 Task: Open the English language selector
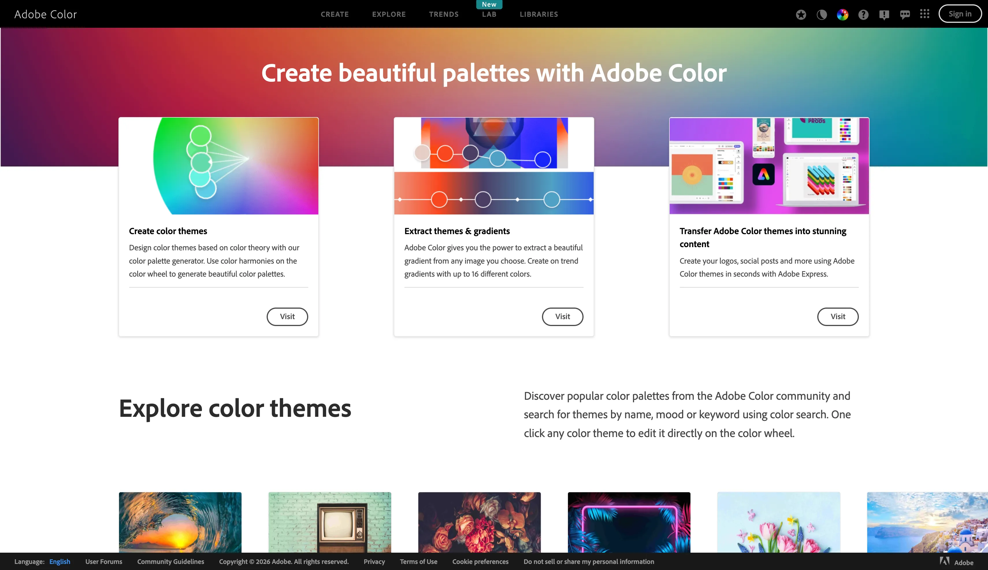(60, 561)
